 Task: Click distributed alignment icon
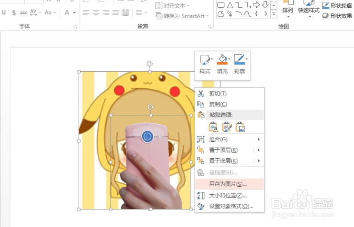point(125,12)
